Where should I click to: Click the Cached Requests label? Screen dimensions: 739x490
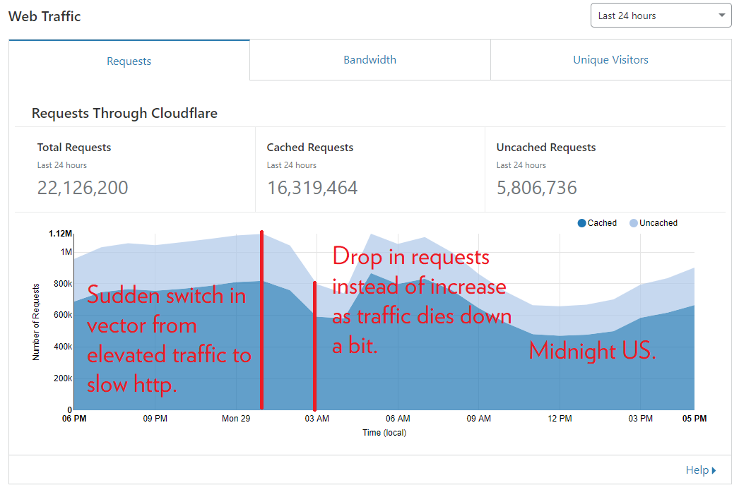coord(310,148)
